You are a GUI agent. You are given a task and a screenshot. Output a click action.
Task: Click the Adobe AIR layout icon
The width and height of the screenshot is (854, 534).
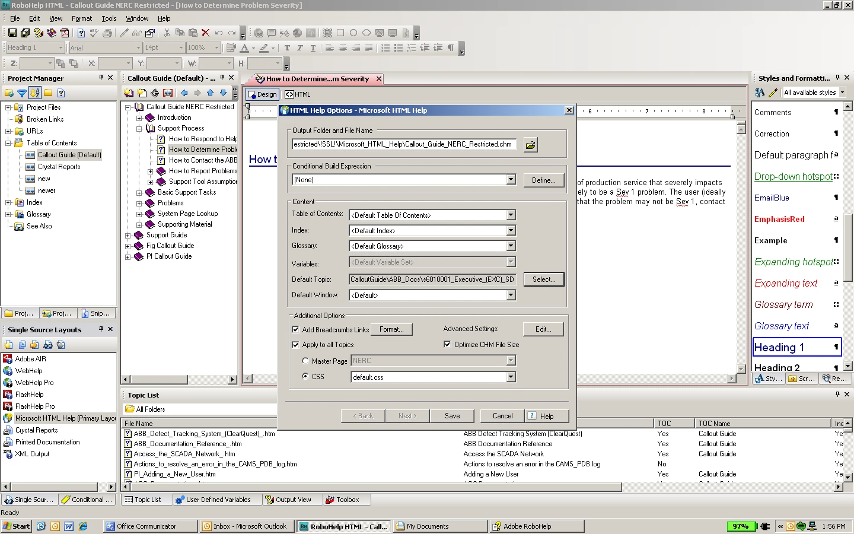[8, 359]
